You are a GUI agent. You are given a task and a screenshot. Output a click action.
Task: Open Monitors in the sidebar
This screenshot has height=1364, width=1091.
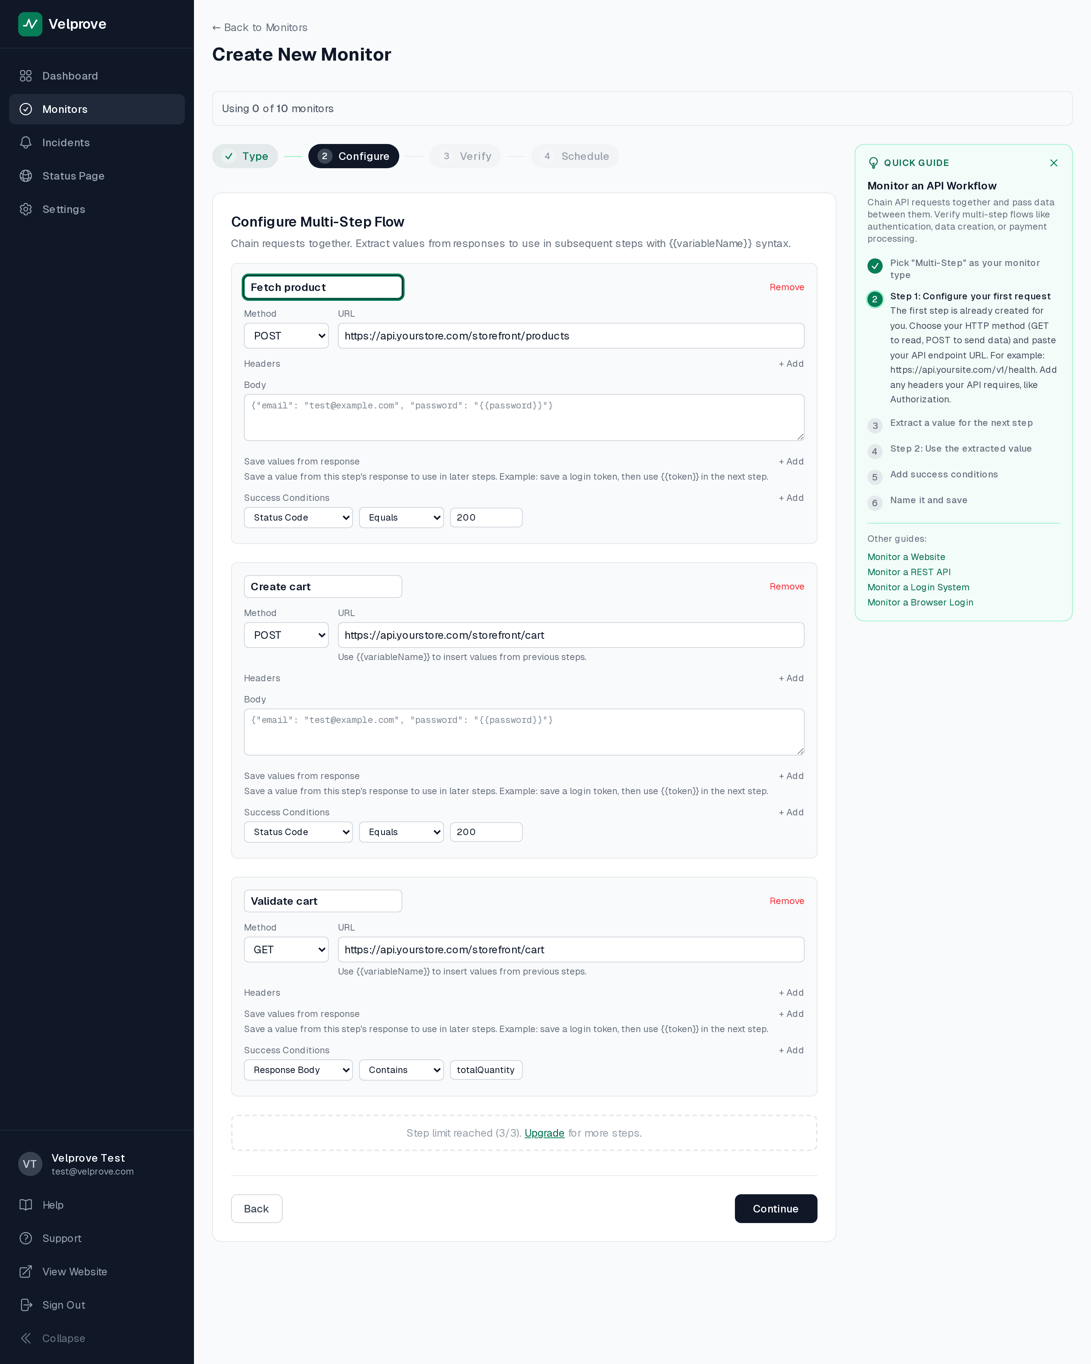(x=97, y=109)
